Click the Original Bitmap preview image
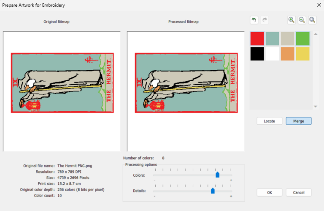 pyautogui.click(x=62, y=83)
